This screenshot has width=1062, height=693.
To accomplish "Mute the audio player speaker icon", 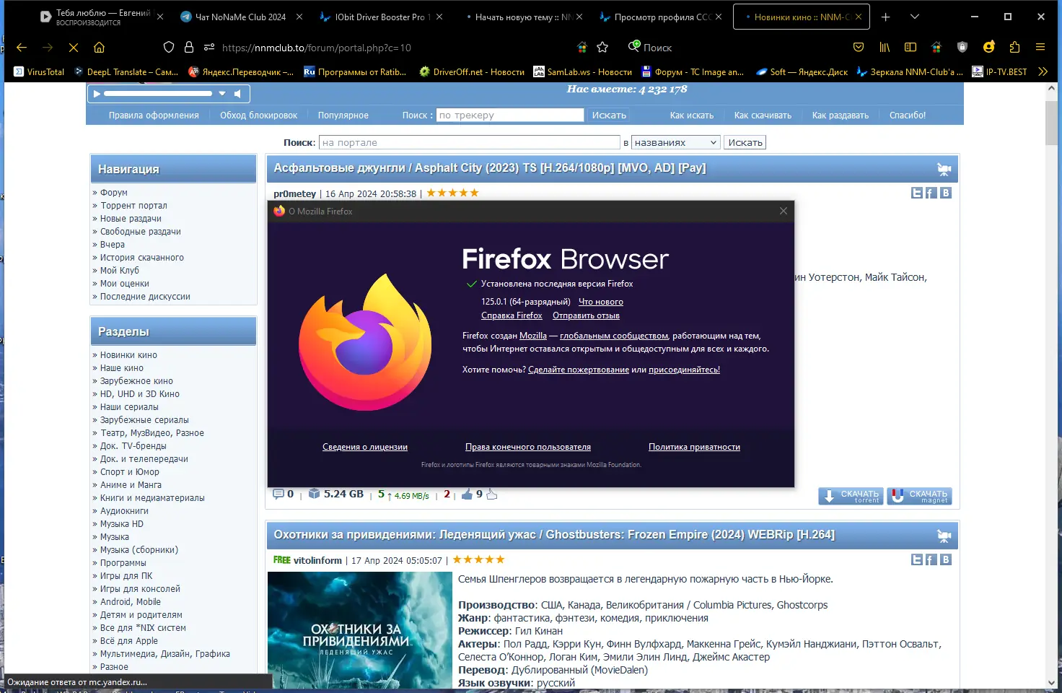I will click(237, 93).
